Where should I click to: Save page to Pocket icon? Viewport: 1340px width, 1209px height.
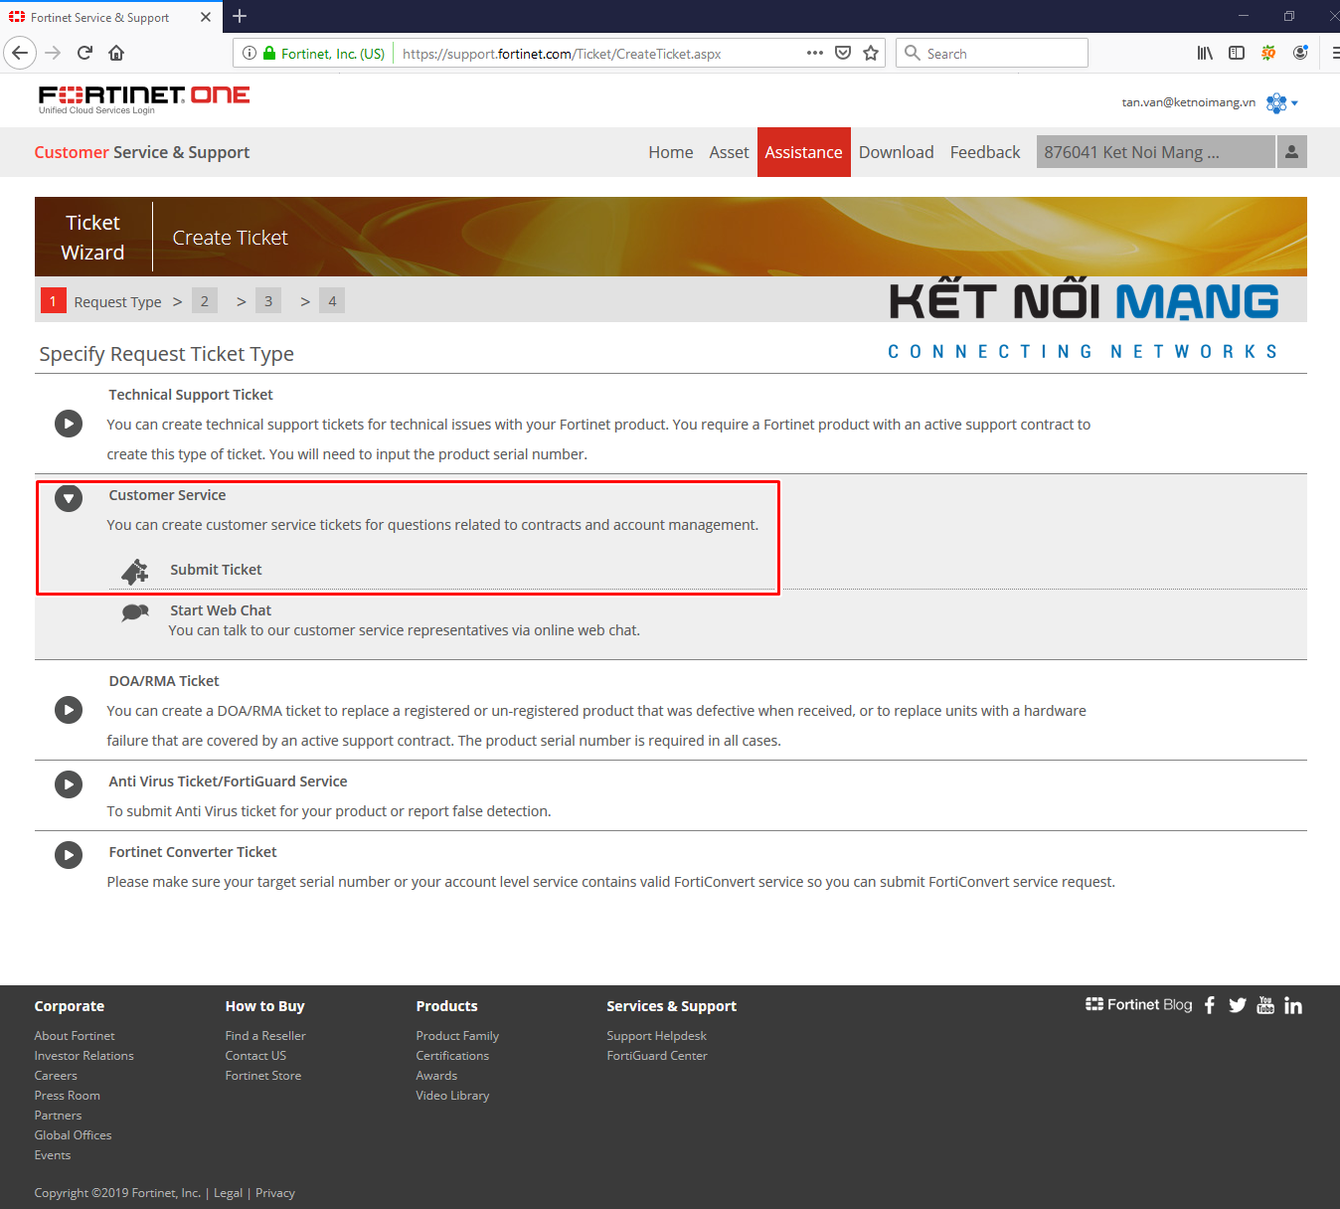843,53
